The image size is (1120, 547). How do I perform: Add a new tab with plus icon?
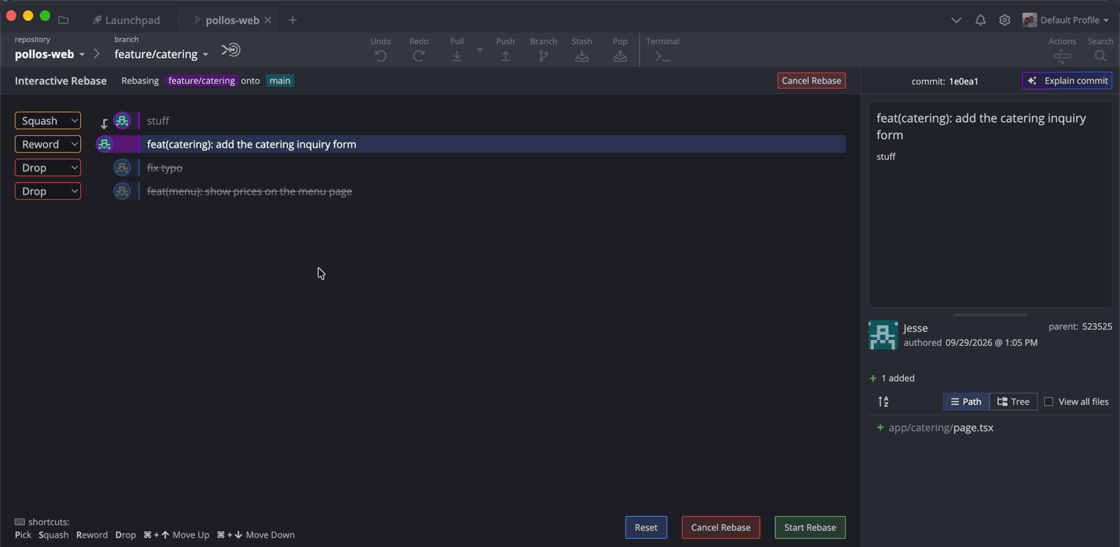pyautogui.click(x=292, y=20)
